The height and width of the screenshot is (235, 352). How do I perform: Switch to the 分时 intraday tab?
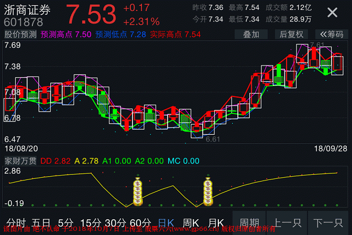[16, 223]
